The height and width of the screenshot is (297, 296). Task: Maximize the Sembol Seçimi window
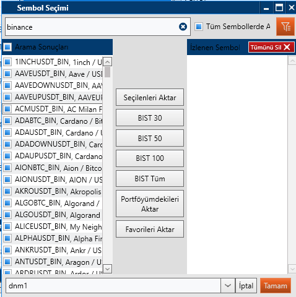[279, 8]
